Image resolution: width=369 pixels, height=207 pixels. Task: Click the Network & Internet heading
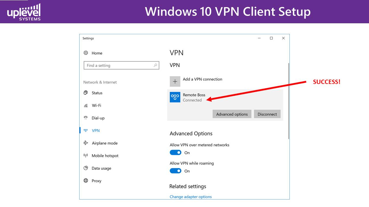[x=100, y=82]
